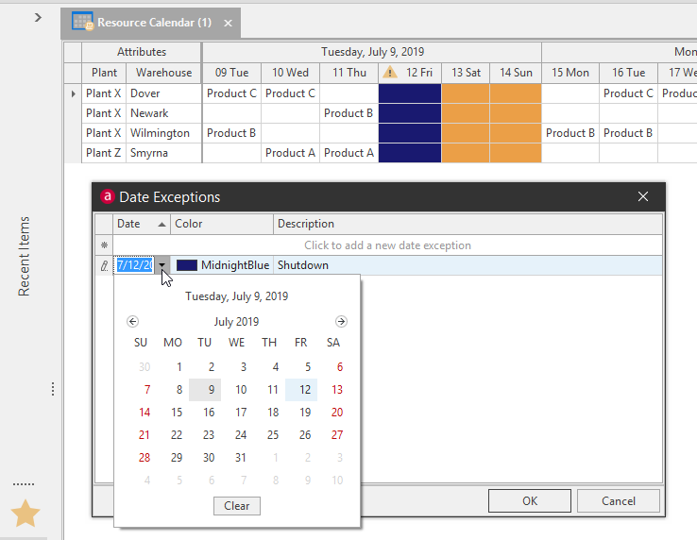The image size is (697, 540).
Task: Click midnight blue Dover 12 Fri cell
Action: (410, 93)
